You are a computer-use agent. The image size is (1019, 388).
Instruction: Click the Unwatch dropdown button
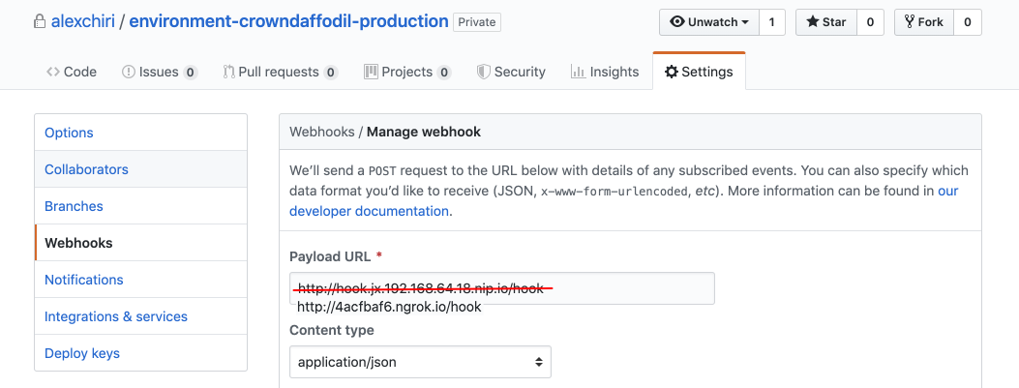709,22
